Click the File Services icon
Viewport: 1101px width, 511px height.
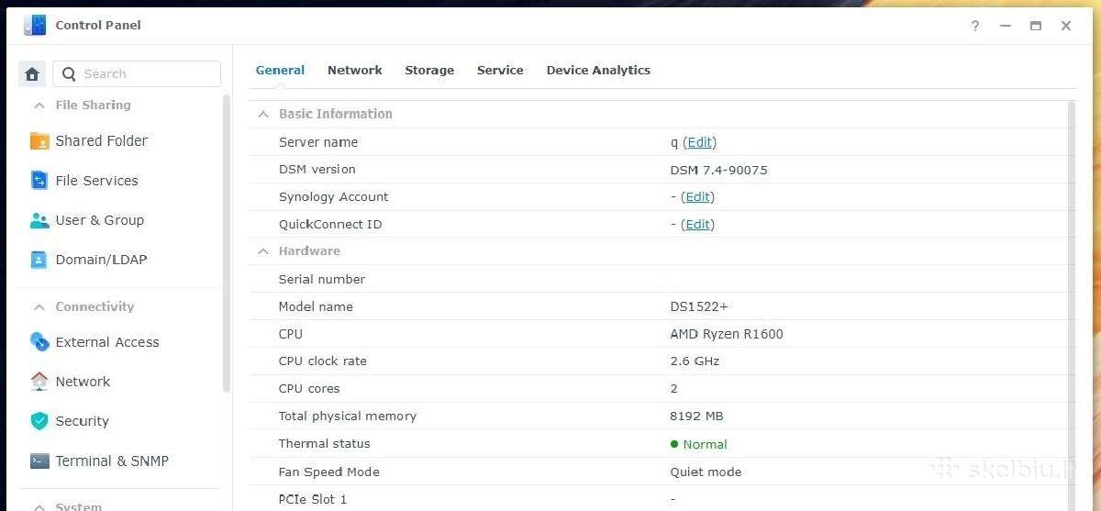(39, 181)
